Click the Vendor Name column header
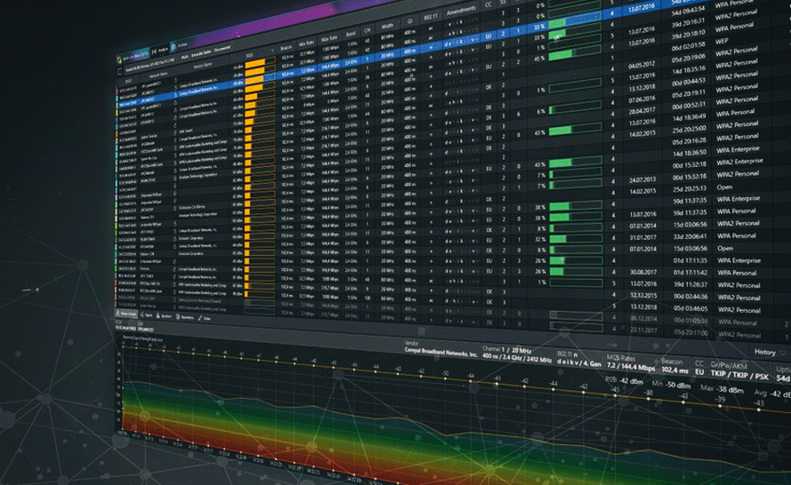 [x=203, y=66]
